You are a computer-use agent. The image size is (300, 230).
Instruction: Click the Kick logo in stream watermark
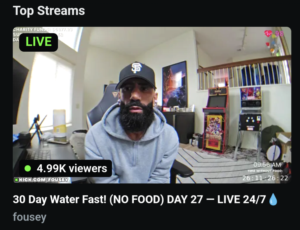(x=16, y=180)
